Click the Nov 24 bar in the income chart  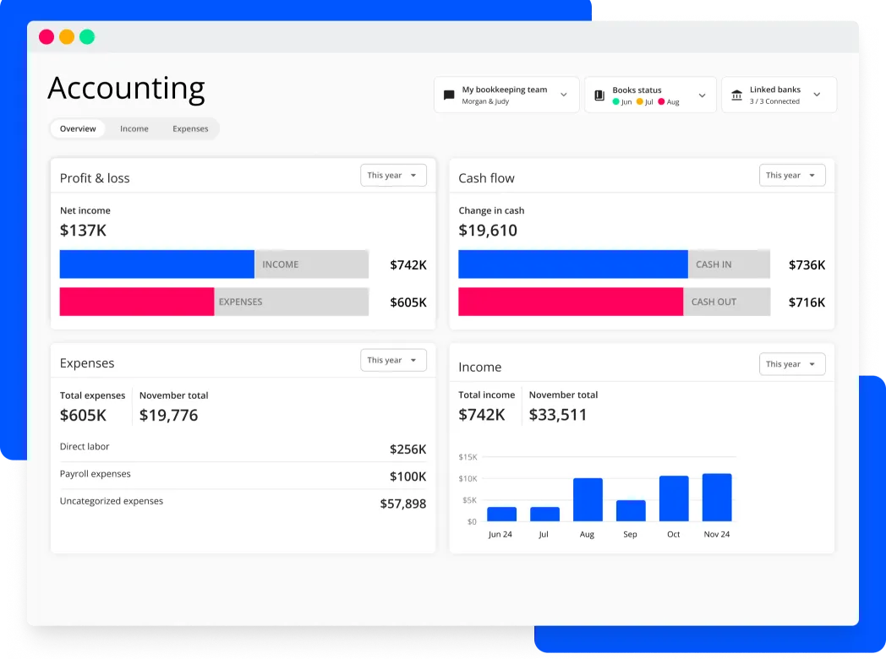716,497
